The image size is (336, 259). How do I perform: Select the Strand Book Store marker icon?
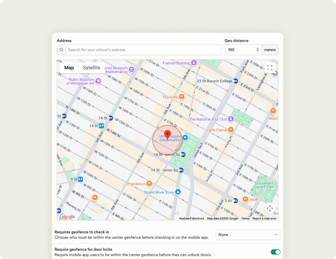click(x=178, y=192)
